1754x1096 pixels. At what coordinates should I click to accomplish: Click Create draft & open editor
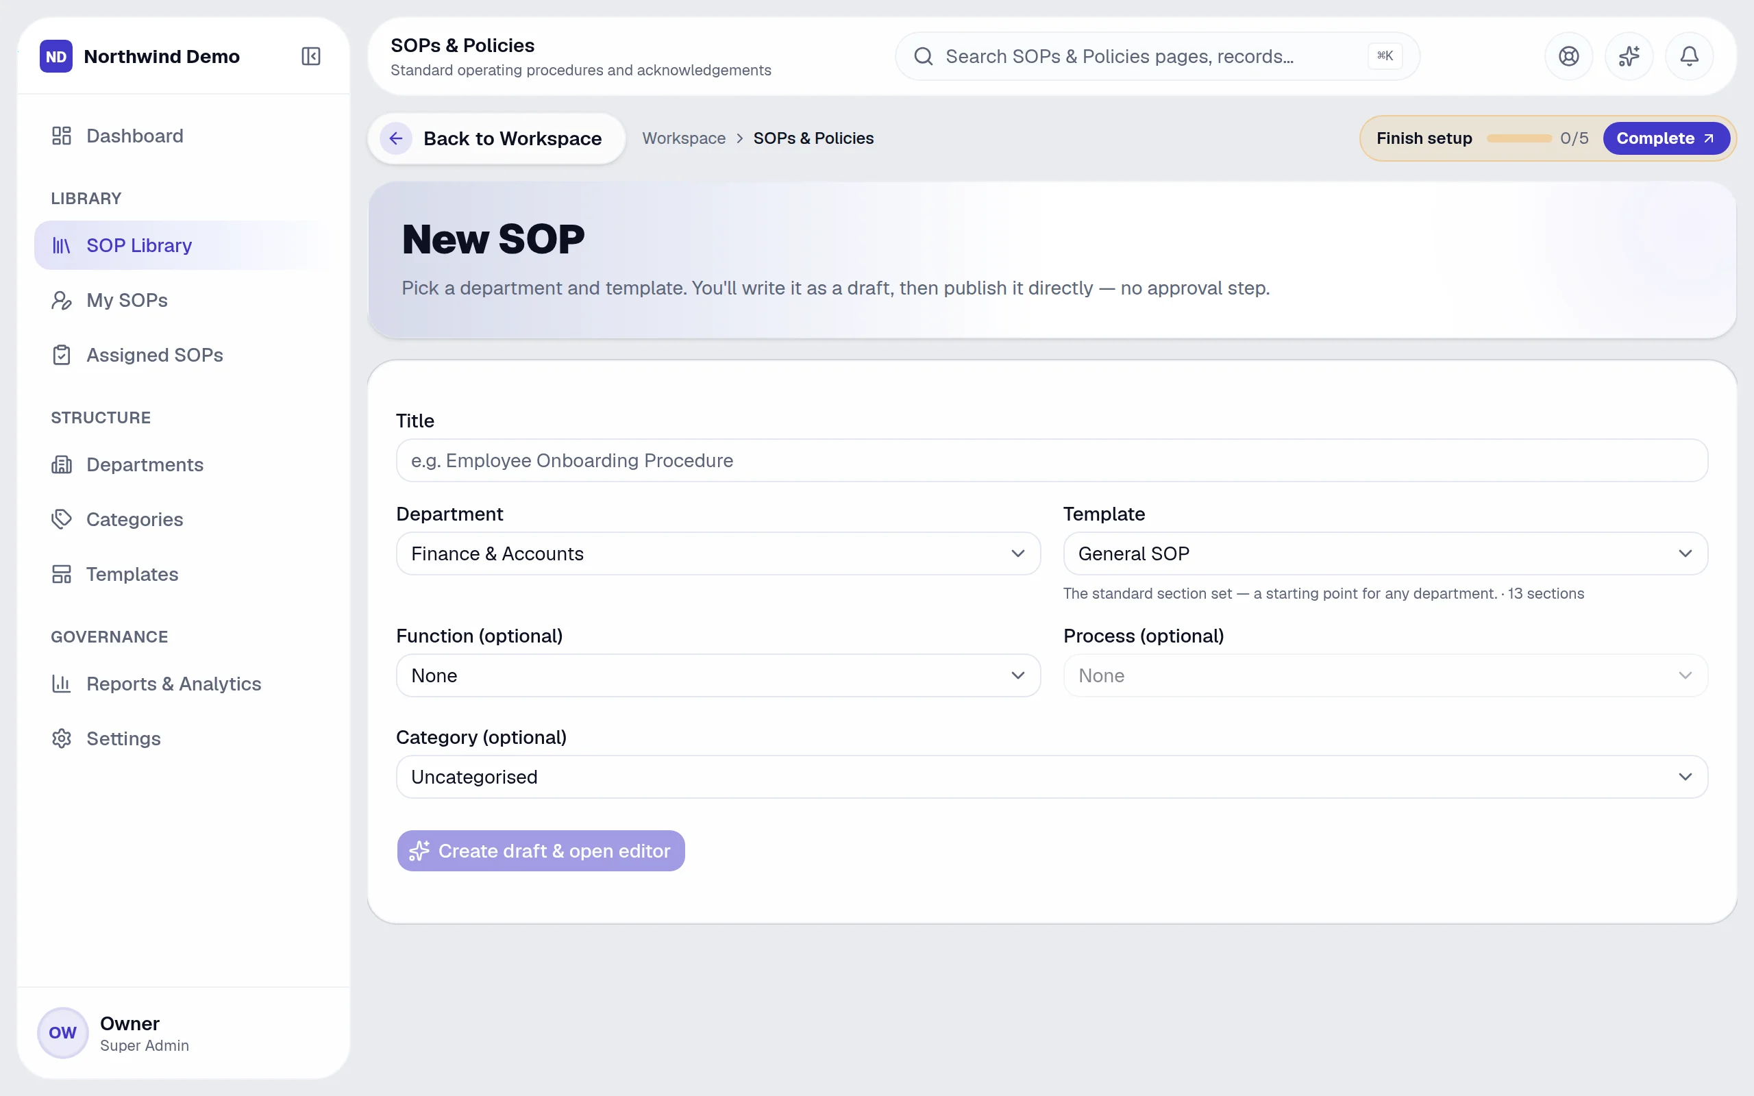pyautogui.click(x=541, y=851)
